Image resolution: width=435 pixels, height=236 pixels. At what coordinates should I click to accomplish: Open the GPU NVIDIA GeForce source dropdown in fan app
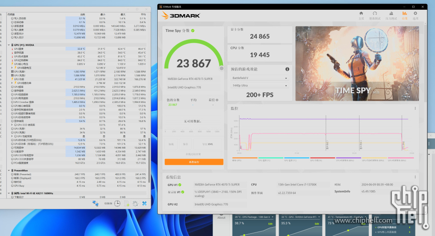coord(301,217)
